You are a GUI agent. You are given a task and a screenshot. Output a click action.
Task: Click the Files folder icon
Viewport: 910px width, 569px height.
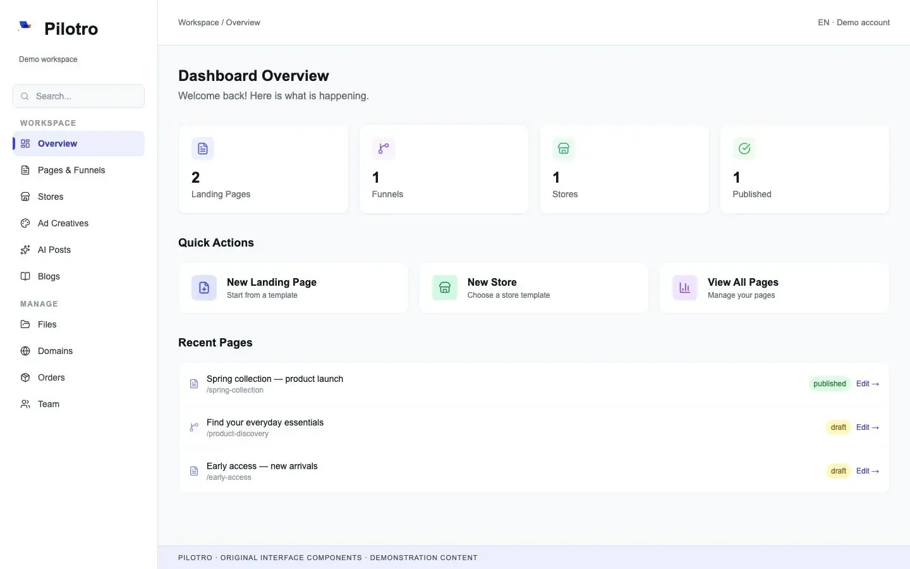click(x=25, y=324)
